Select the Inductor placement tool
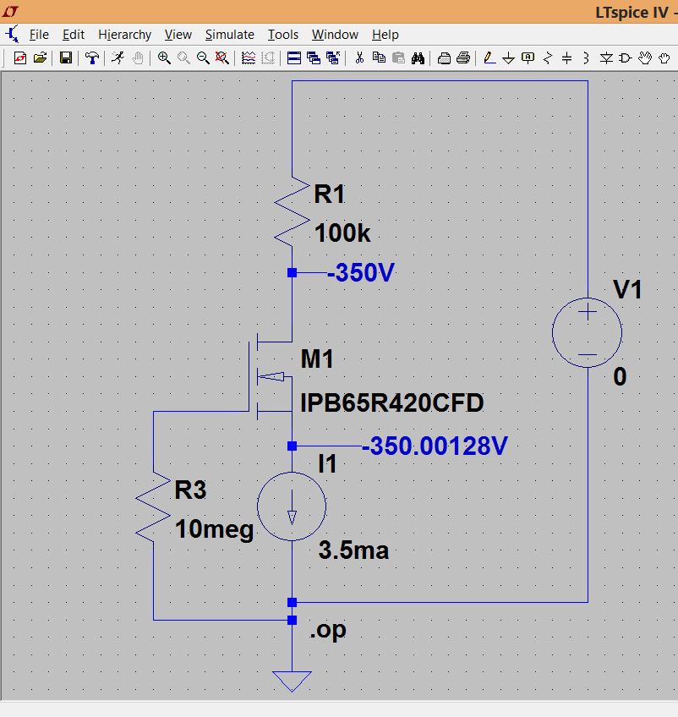678x717 pixels. click(586, 58)
